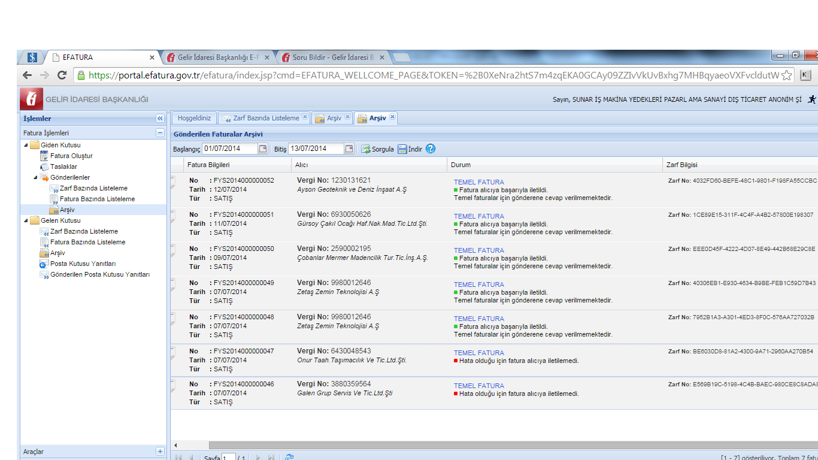818x460 pixels.
Task: Click the logout running man icon
Action: pos(812,99)
